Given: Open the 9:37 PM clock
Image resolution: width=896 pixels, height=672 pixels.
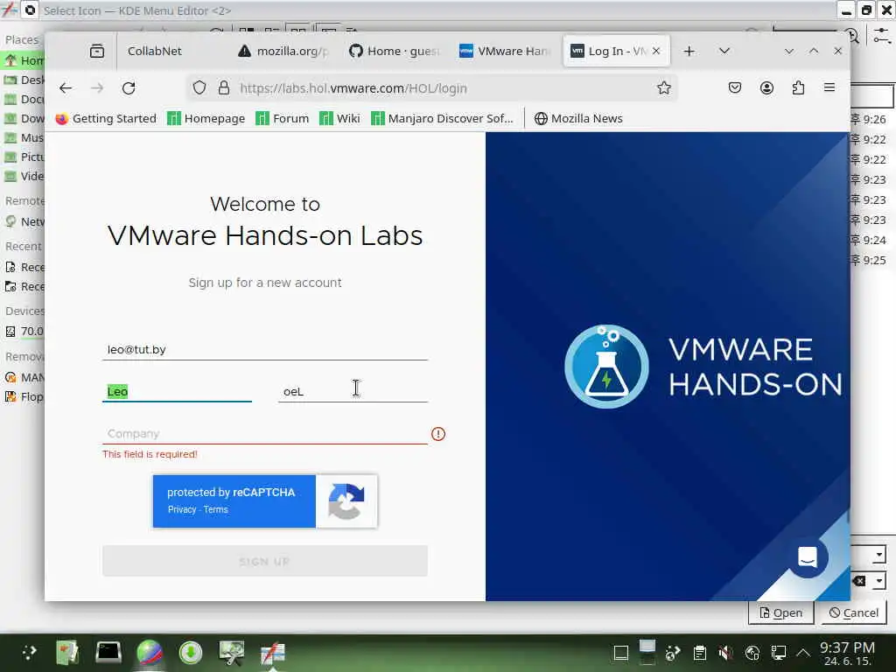Looking at the screenshot, I should point(847,653).
